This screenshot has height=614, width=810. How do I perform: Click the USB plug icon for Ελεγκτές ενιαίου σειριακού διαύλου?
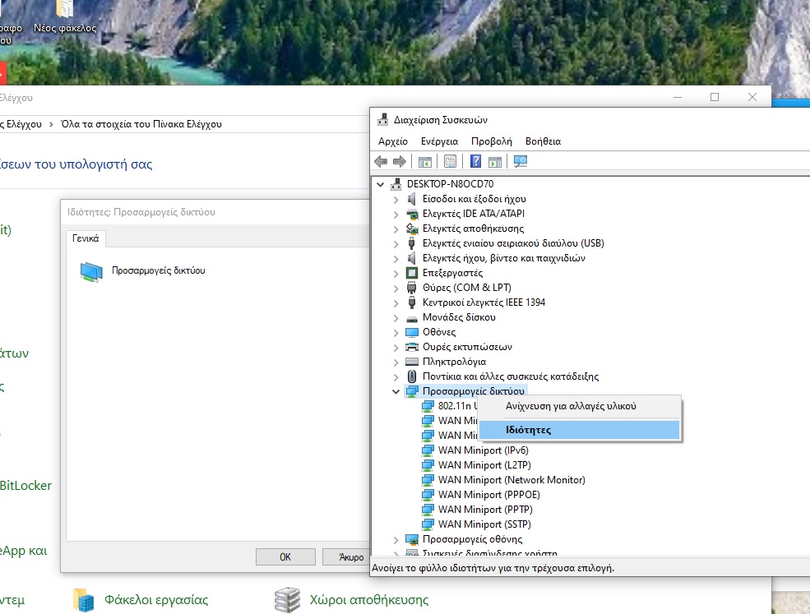pos(412,243)
